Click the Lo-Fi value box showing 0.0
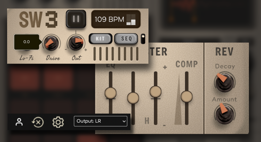 tap(27, 42)
